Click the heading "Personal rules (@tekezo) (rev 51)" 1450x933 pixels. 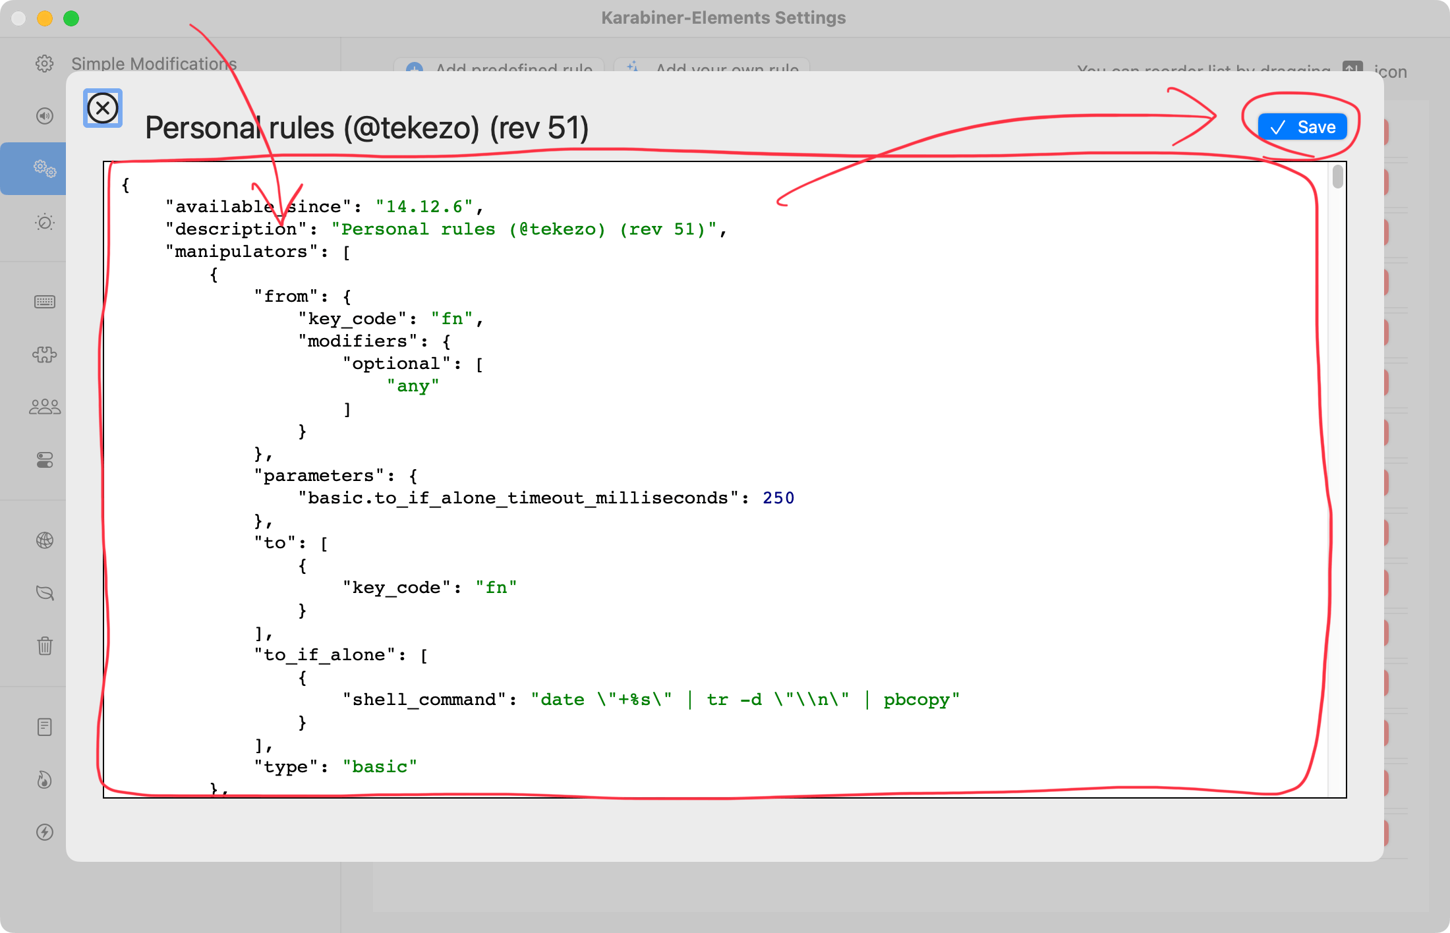366,128
